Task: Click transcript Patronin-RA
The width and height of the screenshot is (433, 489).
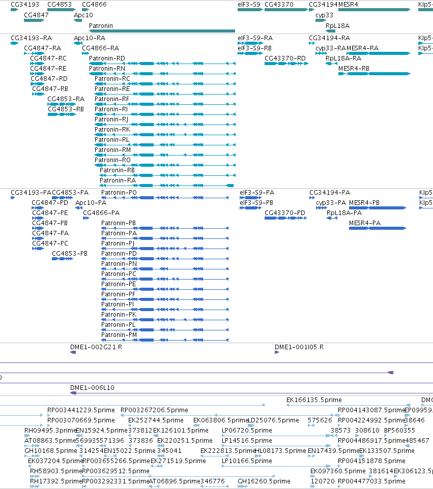Action: [167, 186]
